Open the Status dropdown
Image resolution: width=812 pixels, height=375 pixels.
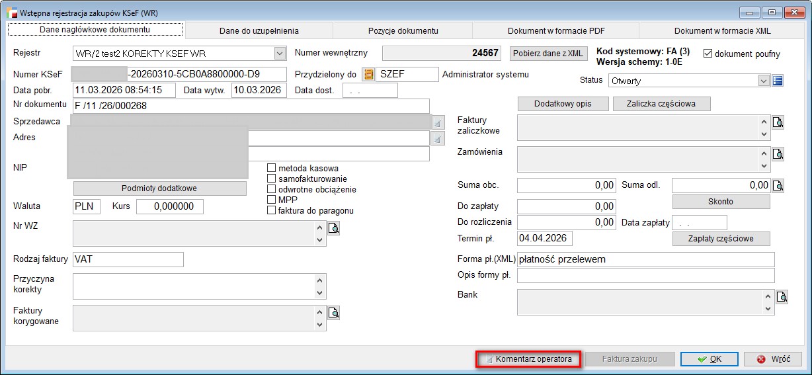(764, 81)
